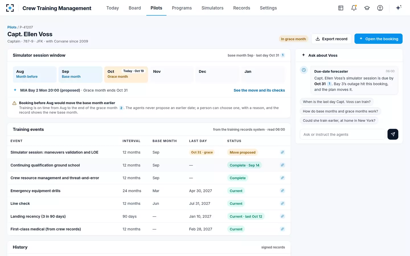Open record link for Simulator session row
Image resolution: width=410 pixels, height=256 pixels.
pos(282,152)
